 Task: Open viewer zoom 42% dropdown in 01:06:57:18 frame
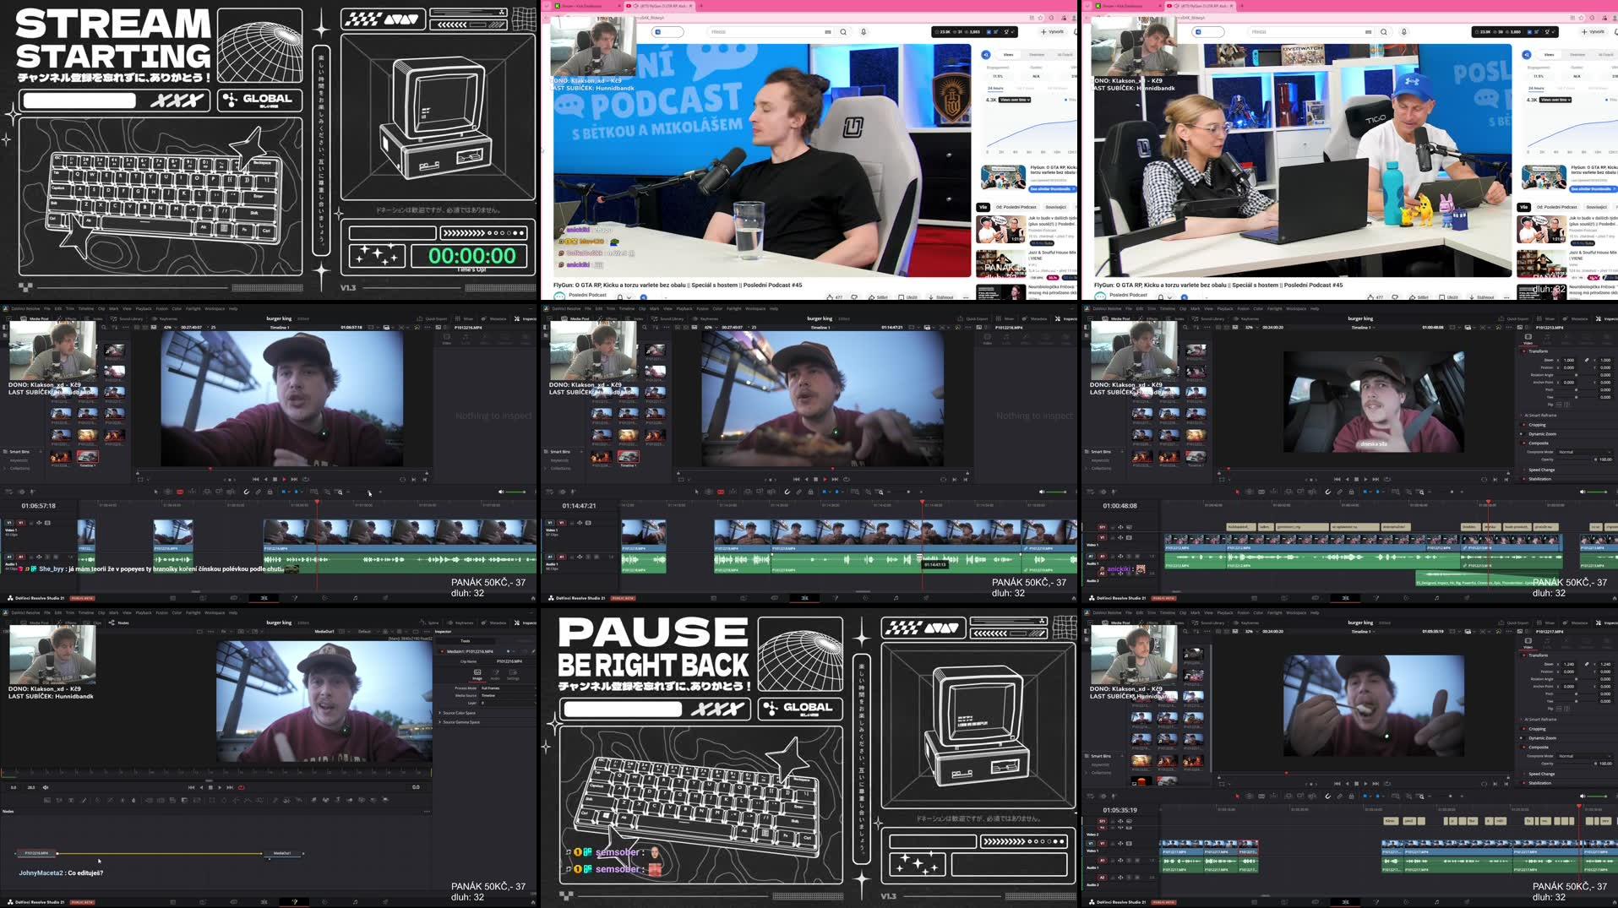(169, 327)
